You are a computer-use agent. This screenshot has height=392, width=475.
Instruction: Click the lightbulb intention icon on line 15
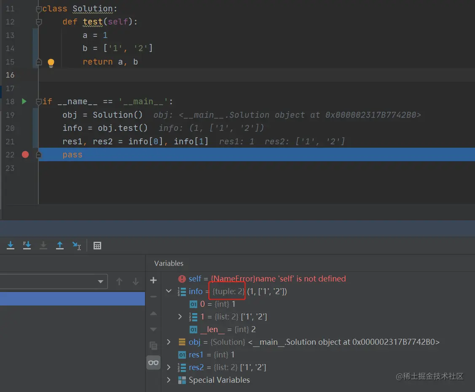51,63
